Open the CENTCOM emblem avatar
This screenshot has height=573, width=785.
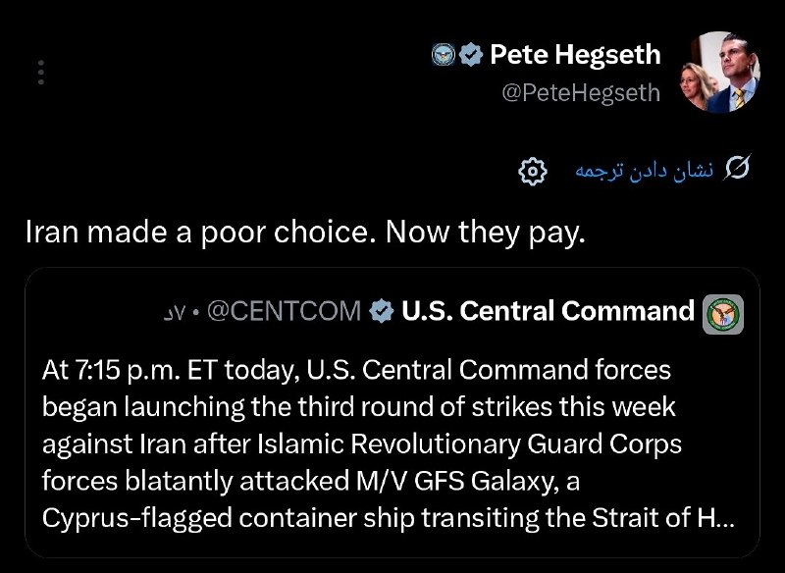point(723,314)
